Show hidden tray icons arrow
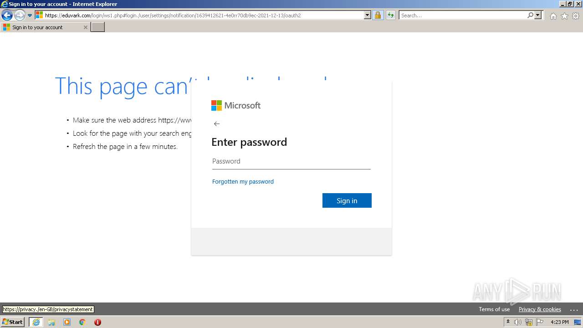The height and width of the screenshot is (328, 583). [508, 322]
